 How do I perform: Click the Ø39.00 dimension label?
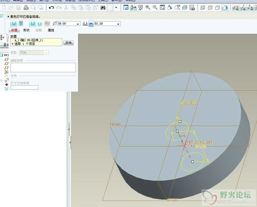point(189,103)
